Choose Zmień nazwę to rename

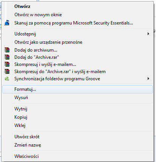pyautogui.click(x=28, y=145)
